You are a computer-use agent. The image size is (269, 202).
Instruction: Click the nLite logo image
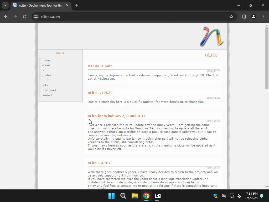pyautogui.click(x=211, y=36)
